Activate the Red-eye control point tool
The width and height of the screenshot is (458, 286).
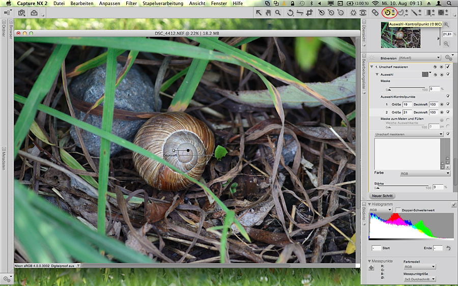363,13
